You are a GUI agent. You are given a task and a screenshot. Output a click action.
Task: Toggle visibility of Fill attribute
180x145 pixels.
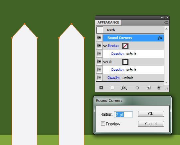pos(99,62)
